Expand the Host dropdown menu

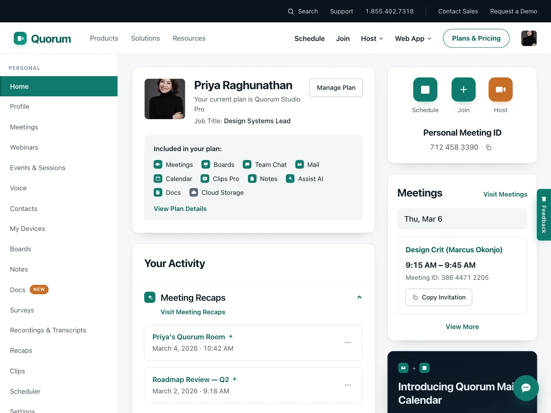[x=372, y=39]
